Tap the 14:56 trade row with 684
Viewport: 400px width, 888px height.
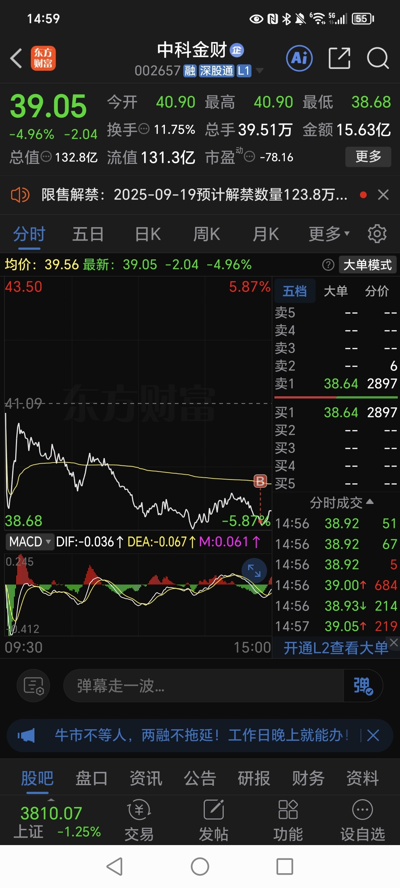[336, 585]
